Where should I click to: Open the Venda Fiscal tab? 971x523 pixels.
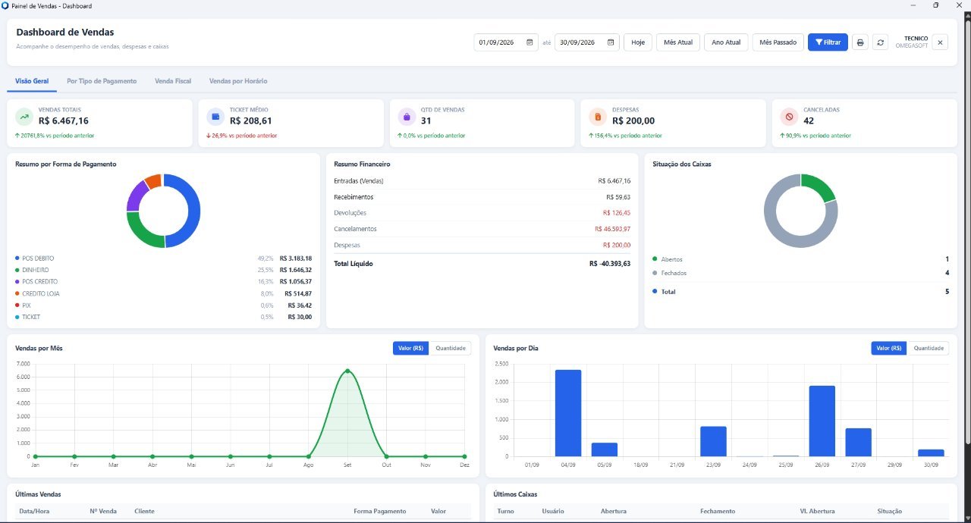click(x=173, y=81)
